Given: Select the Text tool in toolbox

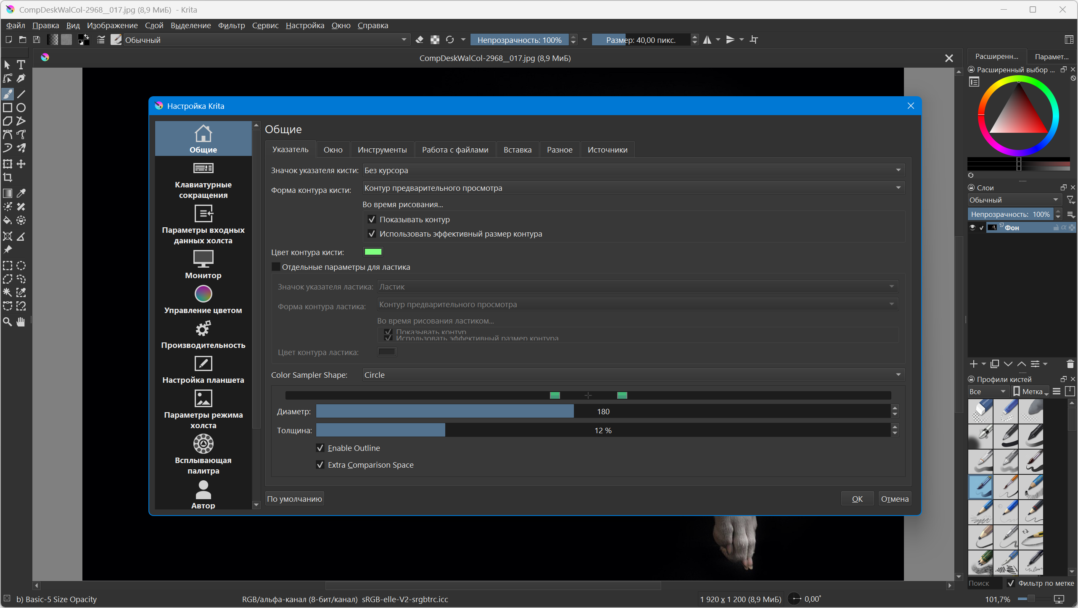Looking at the screenshot, I should [21, 65].
